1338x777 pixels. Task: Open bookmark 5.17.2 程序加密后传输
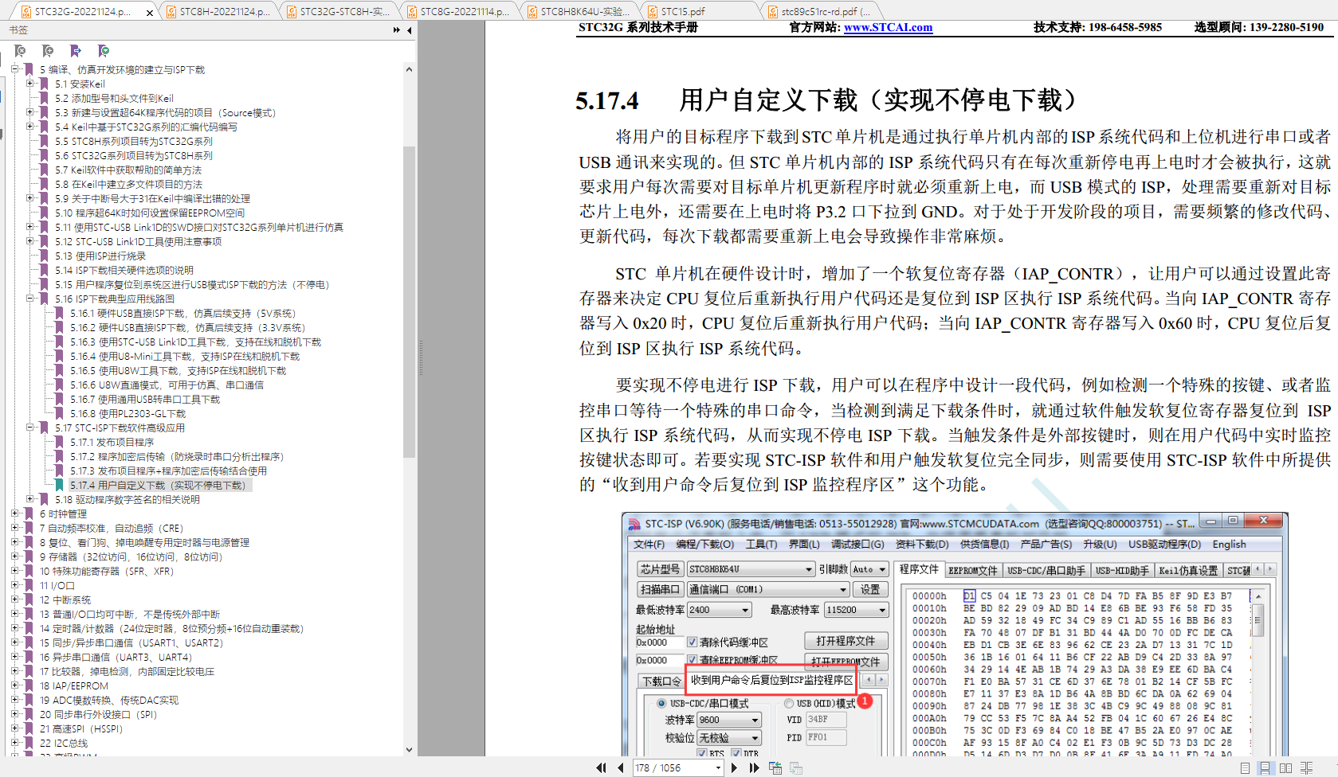tap(177, 456)
